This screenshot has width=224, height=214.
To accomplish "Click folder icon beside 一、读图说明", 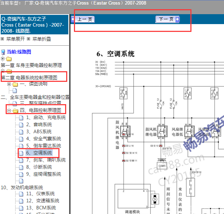I will coord(15,84).
